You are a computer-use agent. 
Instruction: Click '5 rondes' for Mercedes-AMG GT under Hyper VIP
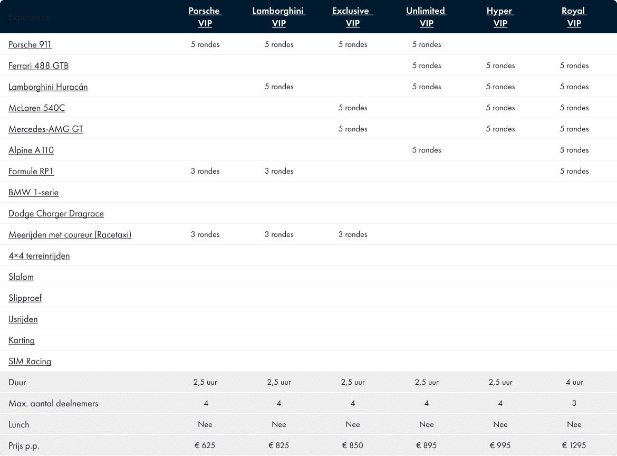[x=500, y=129]
